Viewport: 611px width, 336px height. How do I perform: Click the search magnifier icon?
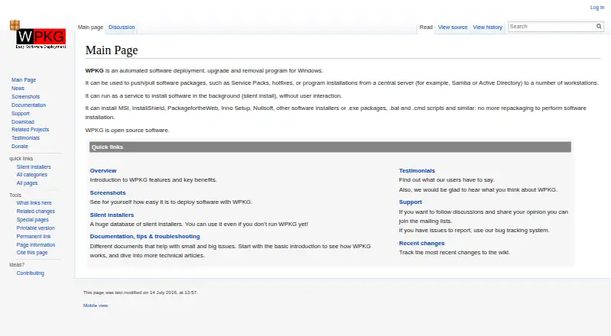pyautogui.click(x=599, y=27)
